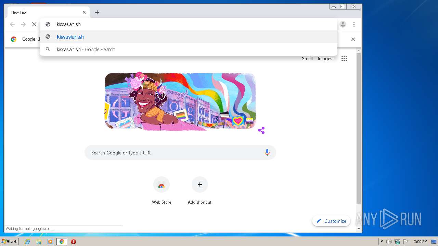The image size is (438, 246).
Task: Show hidden tray icons
Action: coord(382,242)
